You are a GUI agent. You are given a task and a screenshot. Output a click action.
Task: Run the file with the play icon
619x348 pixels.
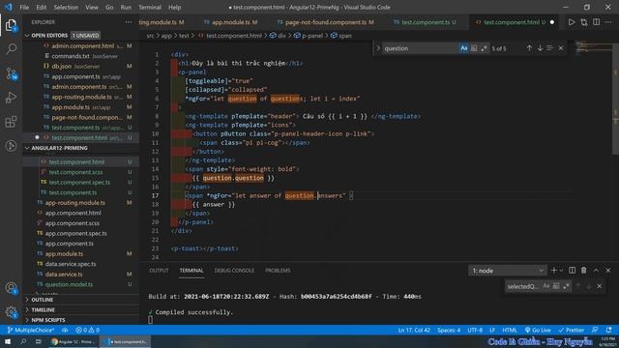pyautogui.click(x=572, y=22)
